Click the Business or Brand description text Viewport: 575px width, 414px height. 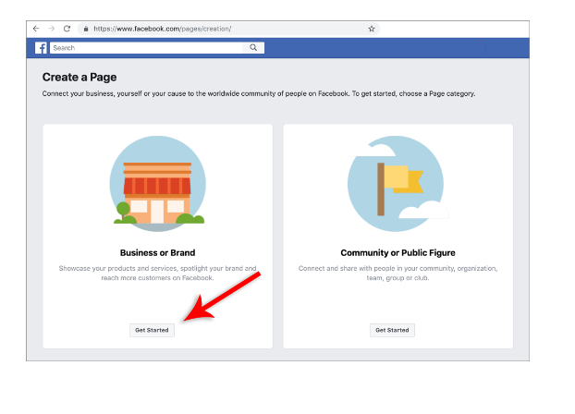click(x=158, y=273)
